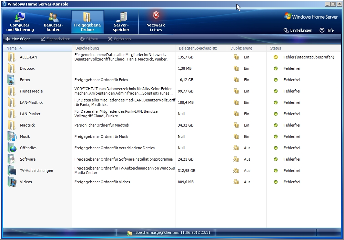Select Öffentlich globe folder icon

12,148
